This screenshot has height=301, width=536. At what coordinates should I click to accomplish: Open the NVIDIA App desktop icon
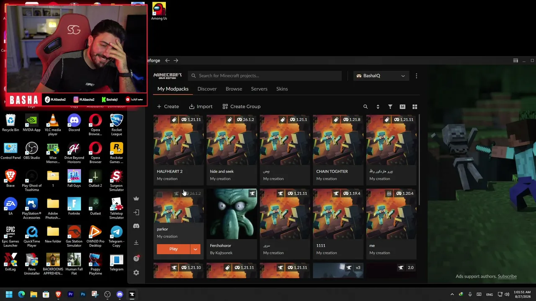tap(32, 123)
